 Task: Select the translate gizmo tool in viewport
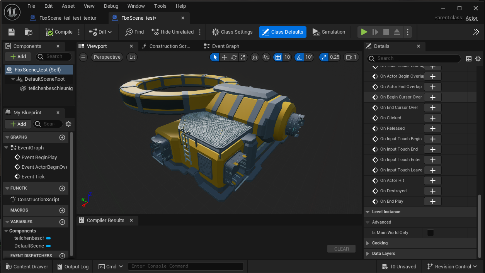224,57
